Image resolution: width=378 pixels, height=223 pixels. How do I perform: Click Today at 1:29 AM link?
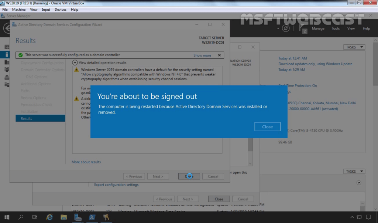pyautogui.click(x=292, y=70)
